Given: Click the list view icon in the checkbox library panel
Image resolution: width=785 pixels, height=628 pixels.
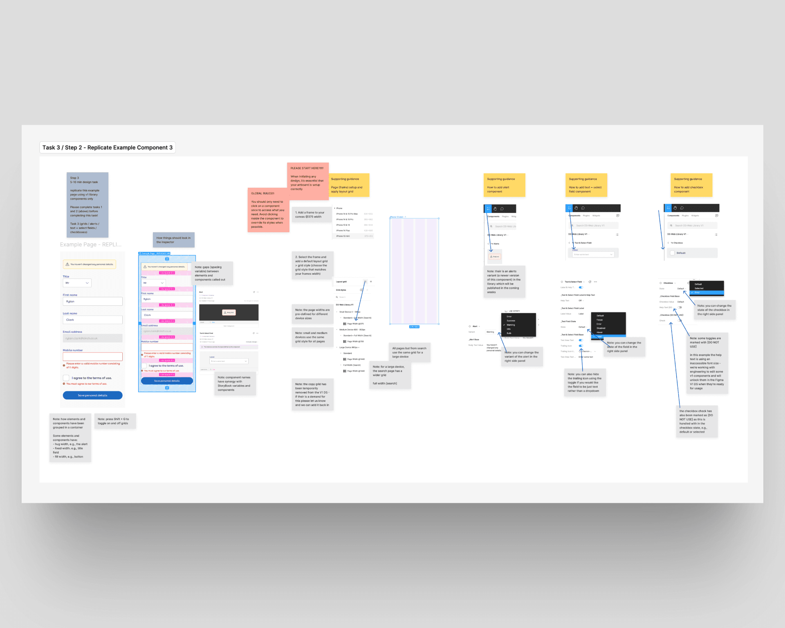Looking at the screenshot, I should pyautogui.click(x=716, y=234).
